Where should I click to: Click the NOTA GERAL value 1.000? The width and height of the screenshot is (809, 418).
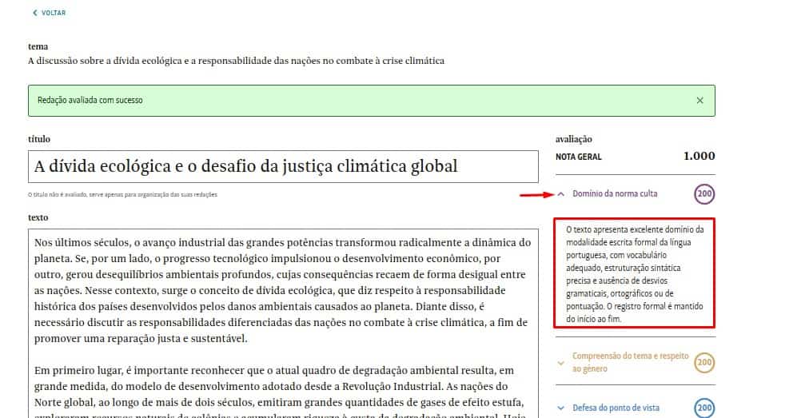point(699,157)
